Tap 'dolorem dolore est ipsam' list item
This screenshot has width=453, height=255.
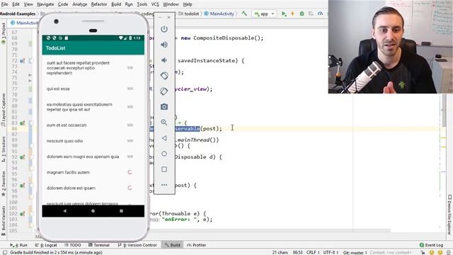[x=93, y=188]
